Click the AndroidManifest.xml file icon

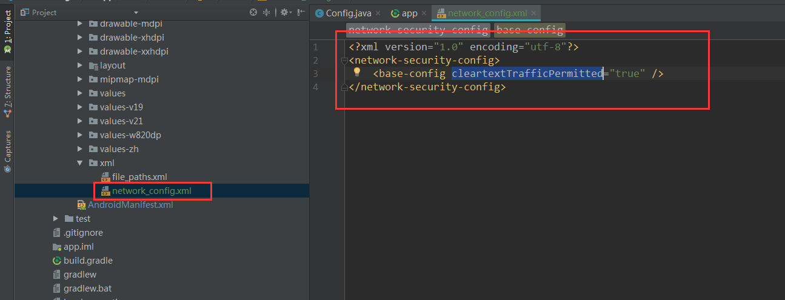82,205
